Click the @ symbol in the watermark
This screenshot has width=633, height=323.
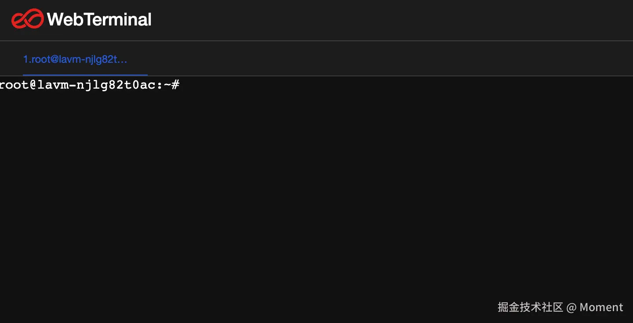[571, 307]
